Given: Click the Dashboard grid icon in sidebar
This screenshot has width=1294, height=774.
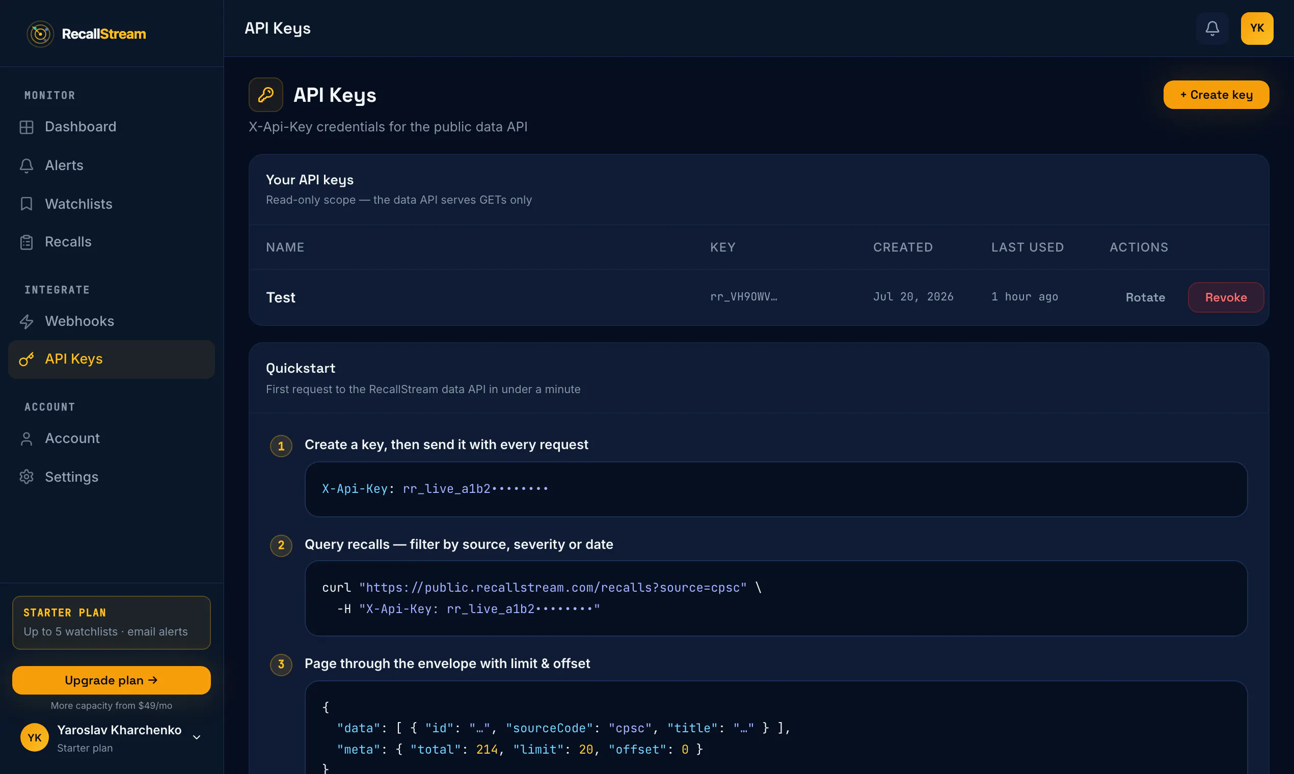Looking at the screenshot, I should click(x=26, y=127).
